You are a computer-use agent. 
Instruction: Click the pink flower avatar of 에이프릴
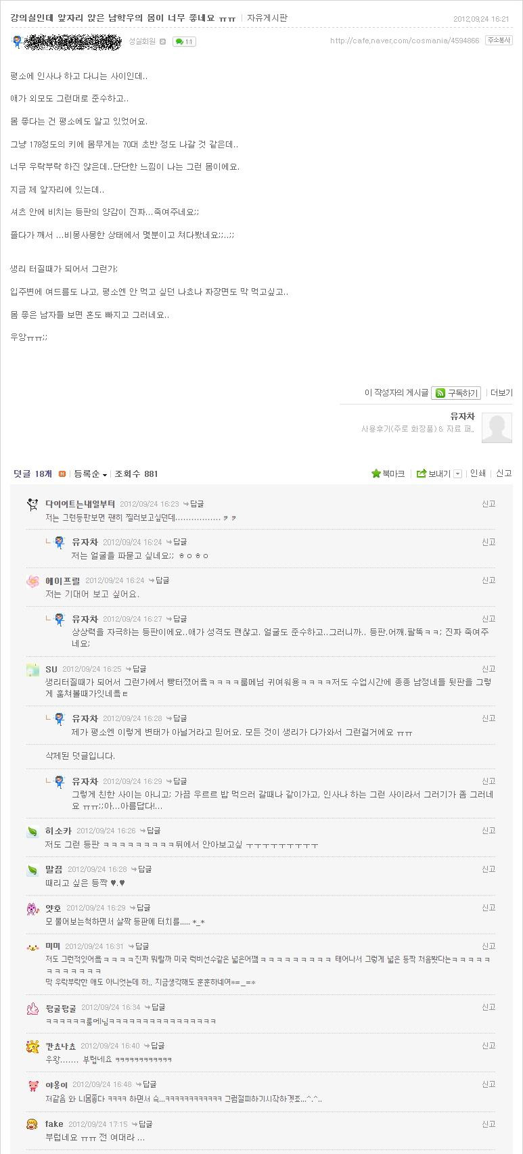pos(32,581)
